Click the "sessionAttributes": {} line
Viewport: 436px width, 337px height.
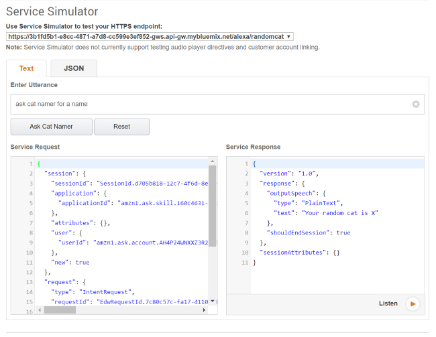click(x=300, y=253)
